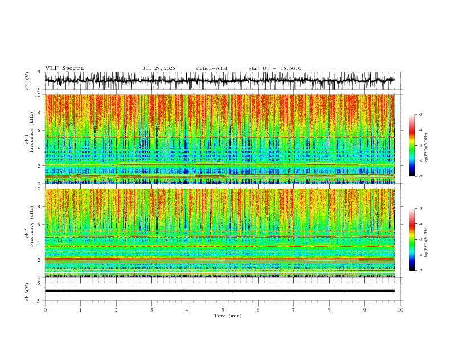451x348 pixels.
Task: Click the '-3' value on upper colorbar
Action: coord(420,114)
